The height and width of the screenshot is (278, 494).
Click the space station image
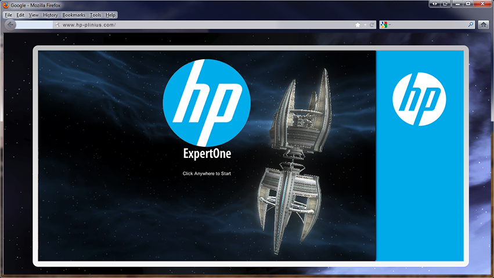click(x=294, y=161)
